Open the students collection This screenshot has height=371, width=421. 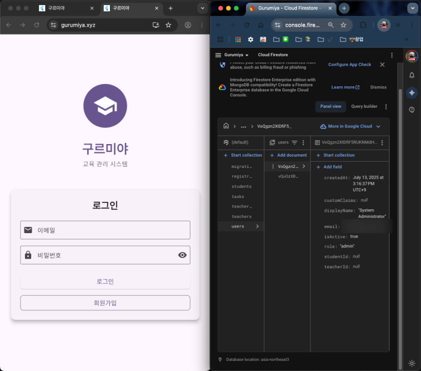241,186
